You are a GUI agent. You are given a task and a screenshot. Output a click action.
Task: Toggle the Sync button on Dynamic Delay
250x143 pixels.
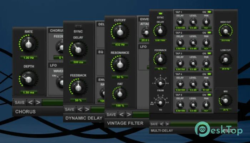click(78, 26)
